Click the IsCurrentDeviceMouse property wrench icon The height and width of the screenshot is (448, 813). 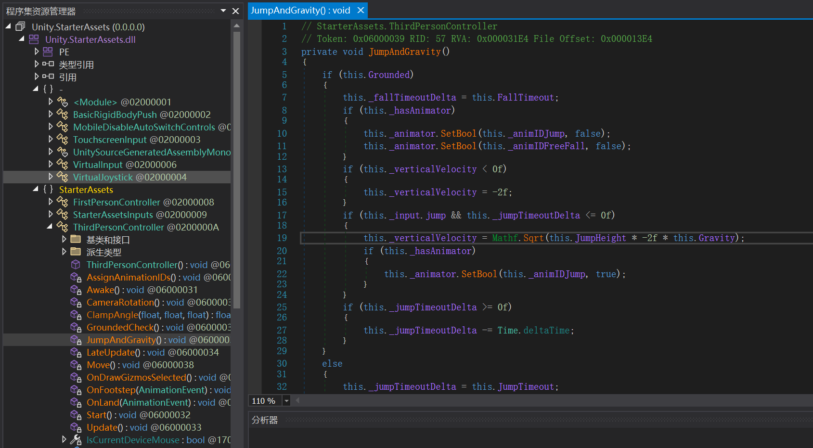click(76, 440)
